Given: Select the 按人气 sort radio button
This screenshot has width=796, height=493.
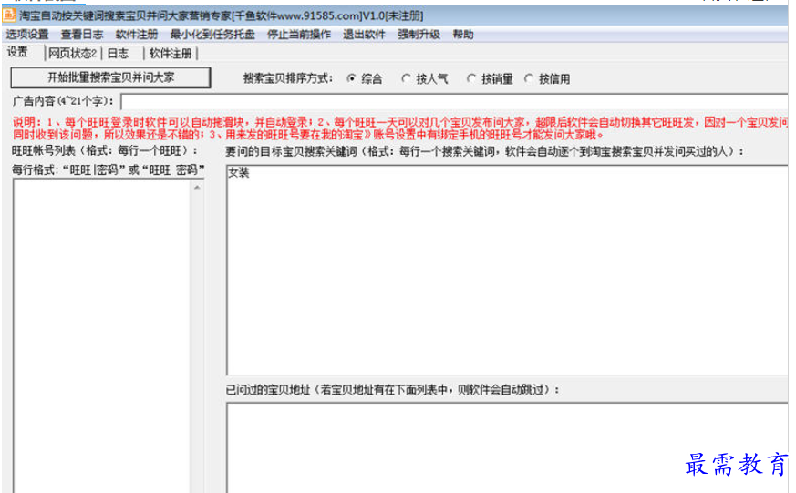Looking at the screenshot, I should (425, 79).
